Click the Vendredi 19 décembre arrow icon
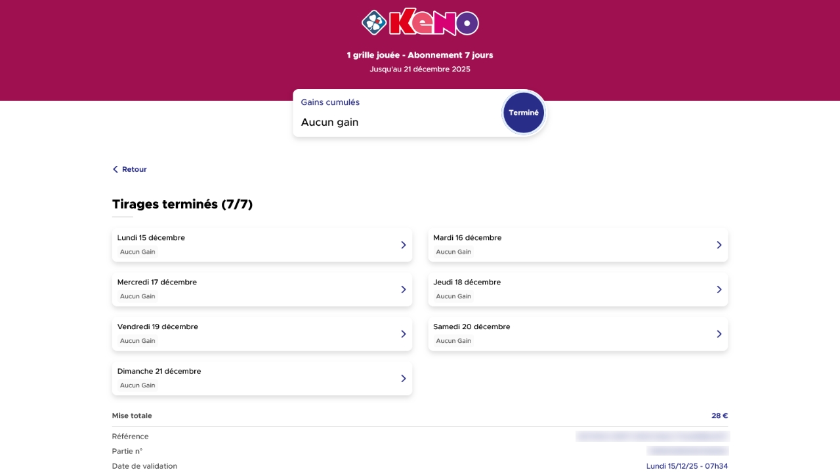The height and width of the screenshot is (472, 840). (404, 334)
